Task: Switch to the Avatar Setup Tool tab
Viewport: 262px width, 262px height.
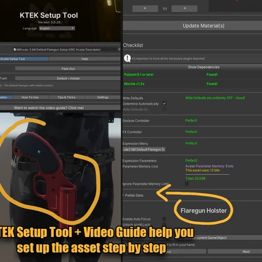Action: click(24, 59)
